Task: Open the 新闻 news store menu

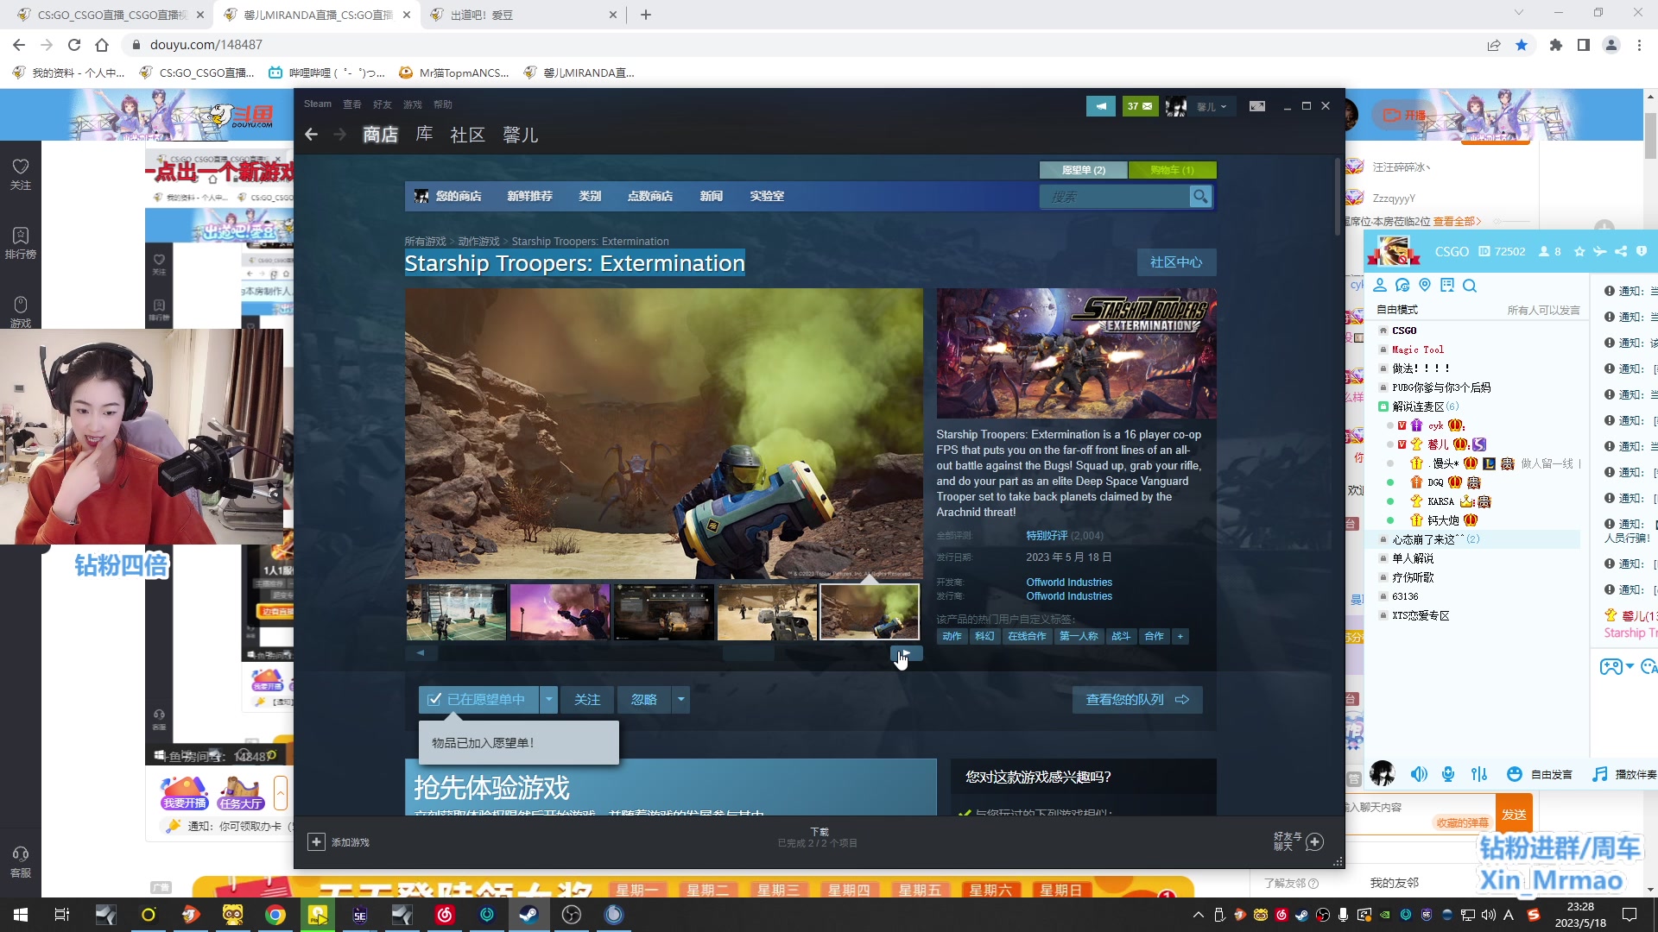Action: click(712, 196)
